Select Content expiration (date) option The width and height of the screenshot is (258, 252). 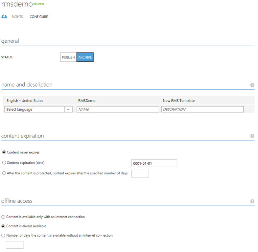point(4,163)
